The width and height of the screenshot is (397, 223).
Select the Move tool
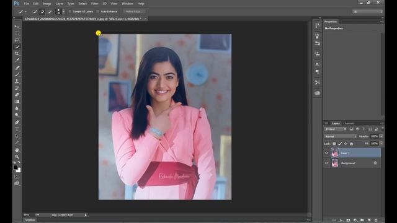pyautogui.click(x=17, y=27)
